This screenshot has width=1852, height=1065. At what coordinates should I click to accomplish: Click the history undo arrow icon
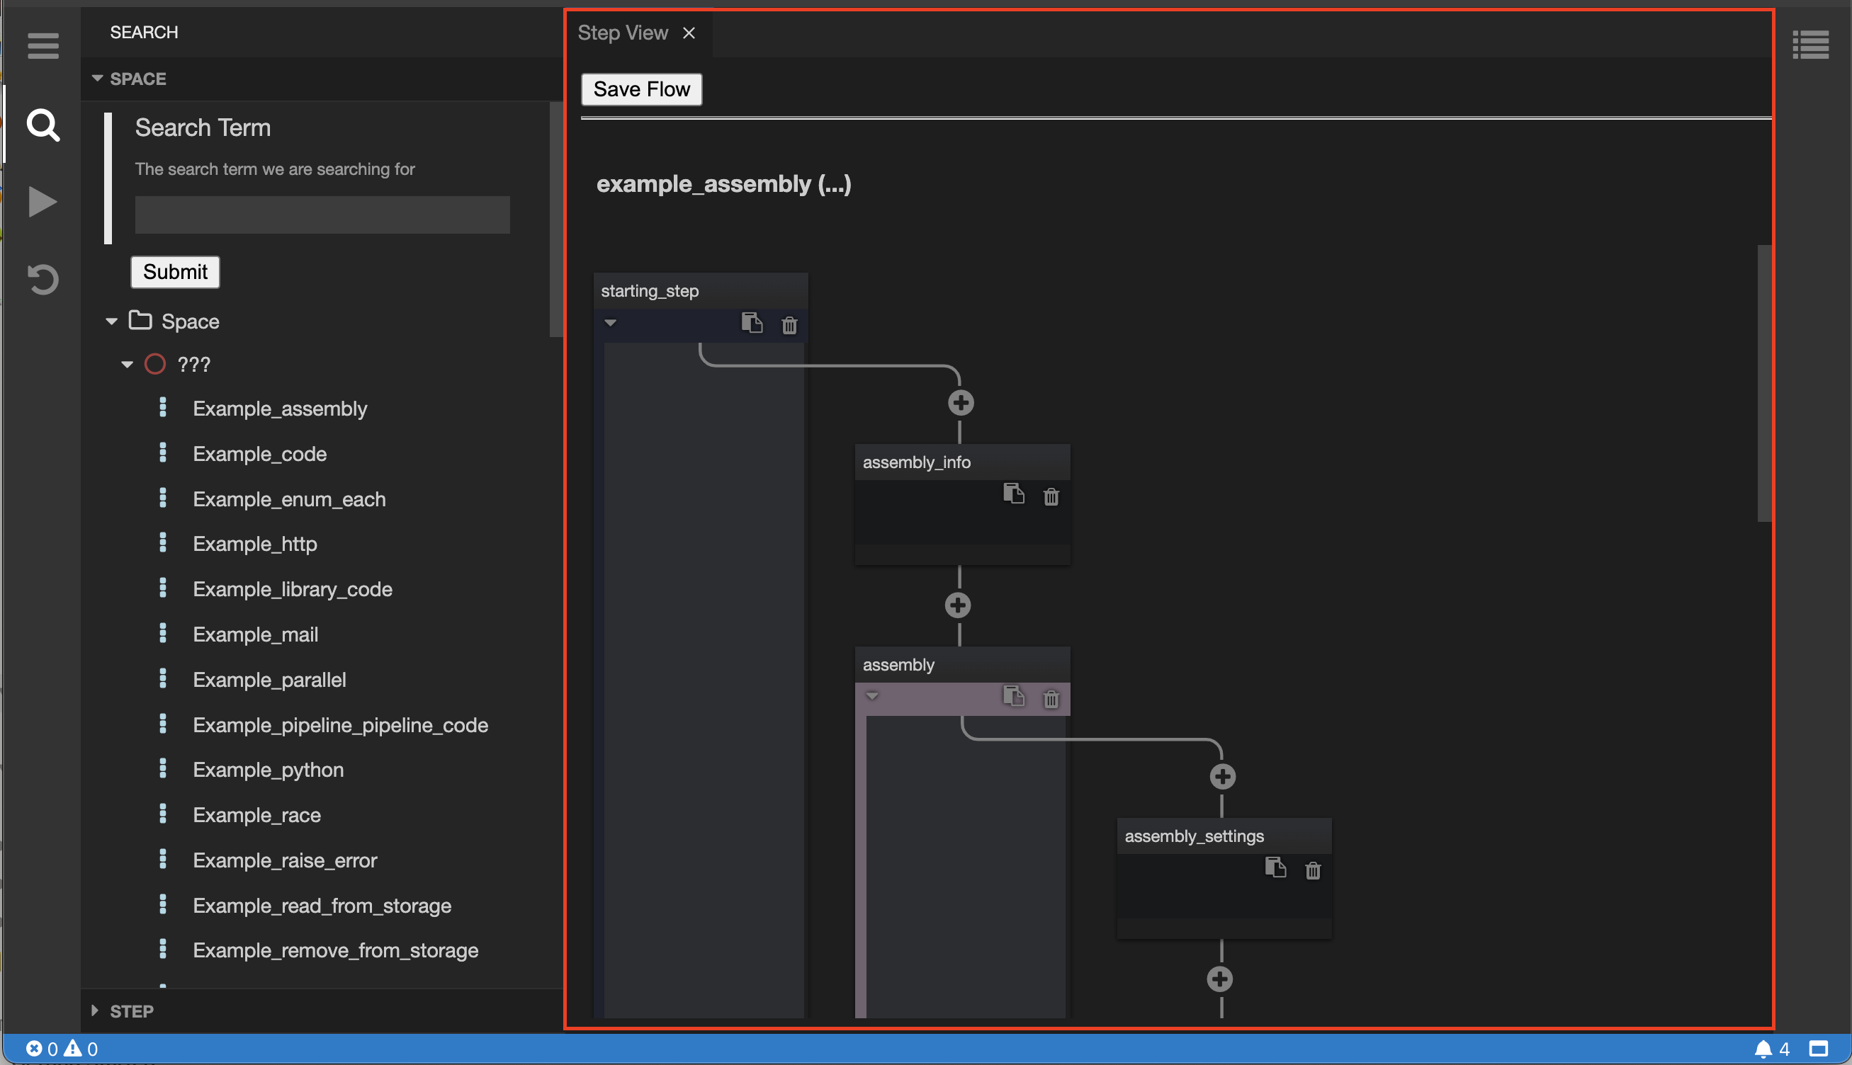(43, 280)
